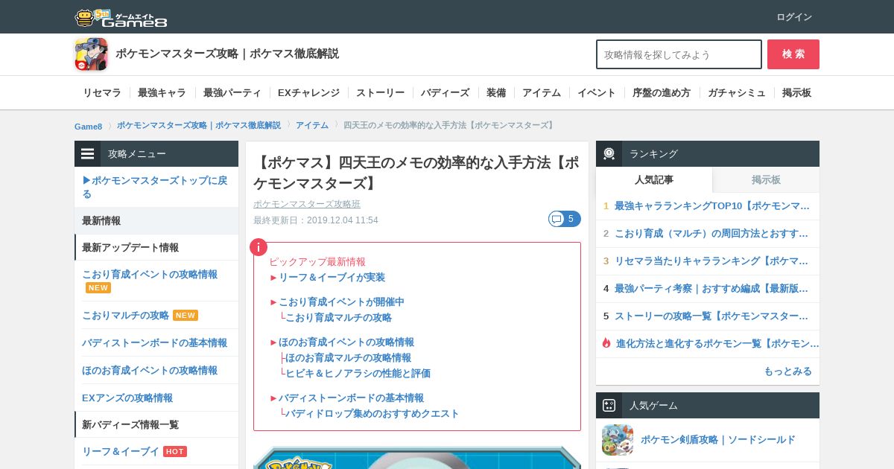Open 最強キャラ in the navigation bar

(162, 93)
